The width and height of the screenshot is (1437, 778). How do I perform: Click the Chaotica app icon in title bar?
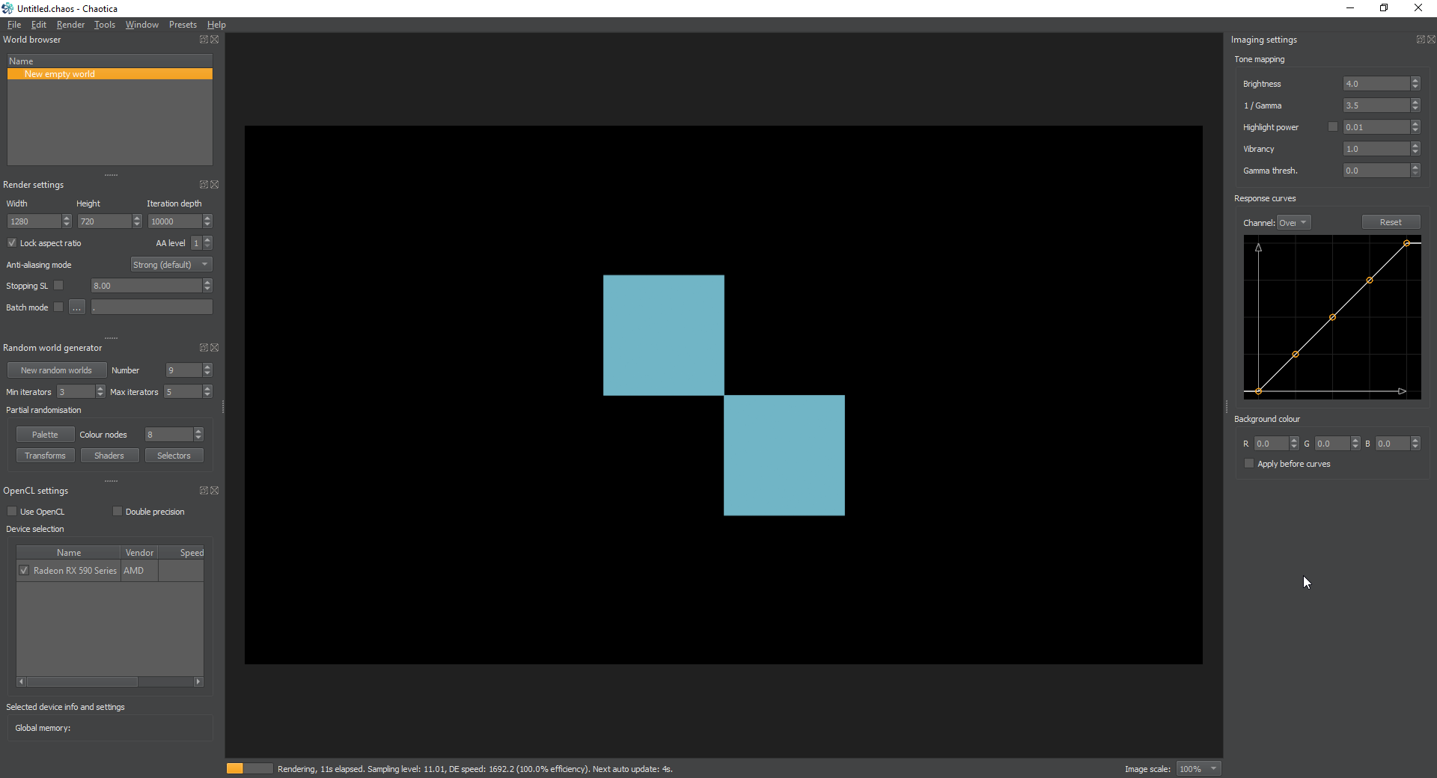click(7, 8)
